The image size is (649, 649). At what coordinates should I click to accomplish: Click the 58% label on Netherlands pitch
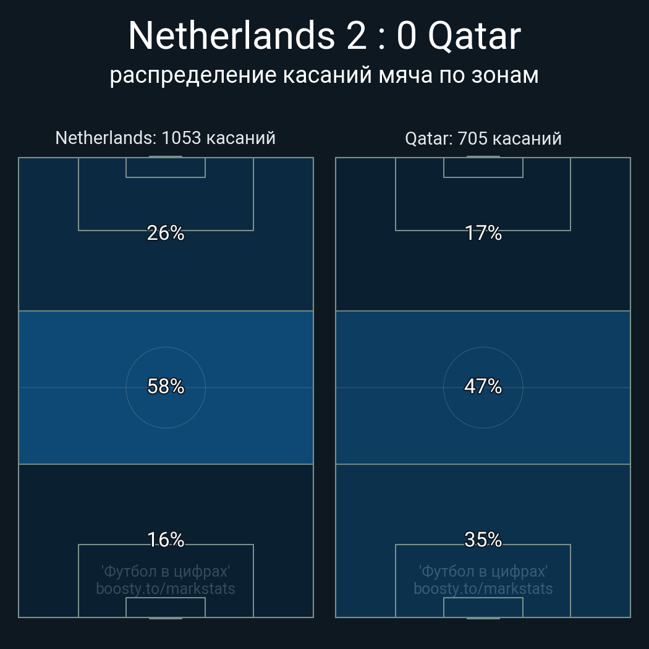(x=166, y=386)
